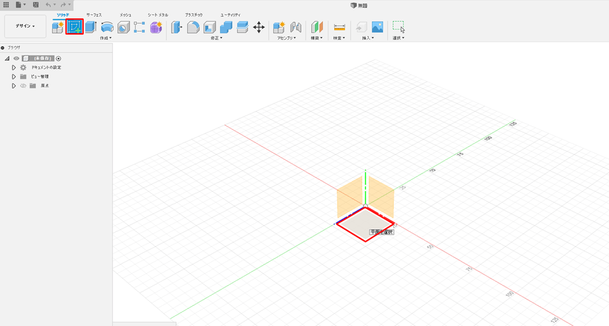Image resolution: width=609 pixels, height=326 pixels.
Task: Toggle visibility eye of 原点 folder
Action: pyautogui.click(x=23, y=86)
